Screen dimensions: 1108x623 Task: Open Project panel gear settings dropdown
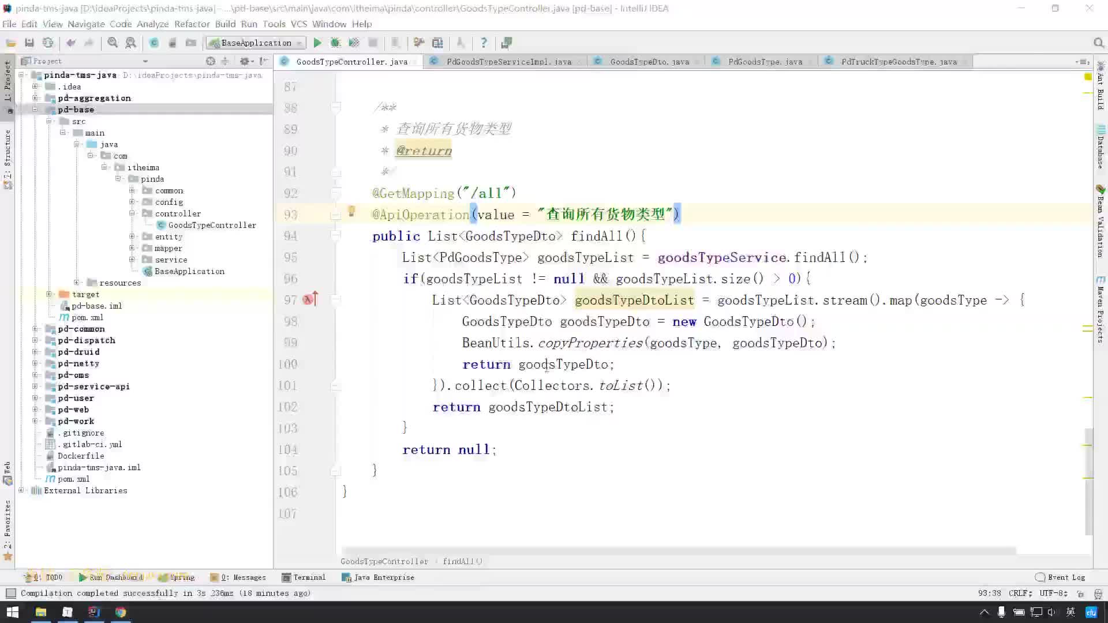[x=246, y=61]
